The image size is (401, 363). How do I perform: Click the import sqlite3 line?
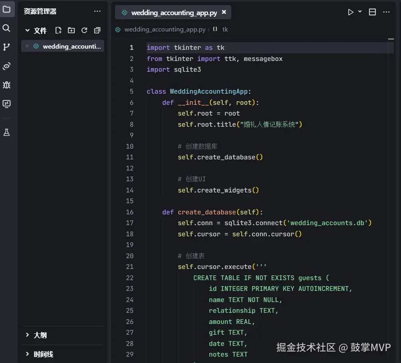tap(174, 70)
